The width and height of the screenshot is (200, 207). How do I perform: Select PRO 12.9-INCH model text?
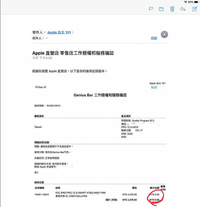[x=130, y=127]
